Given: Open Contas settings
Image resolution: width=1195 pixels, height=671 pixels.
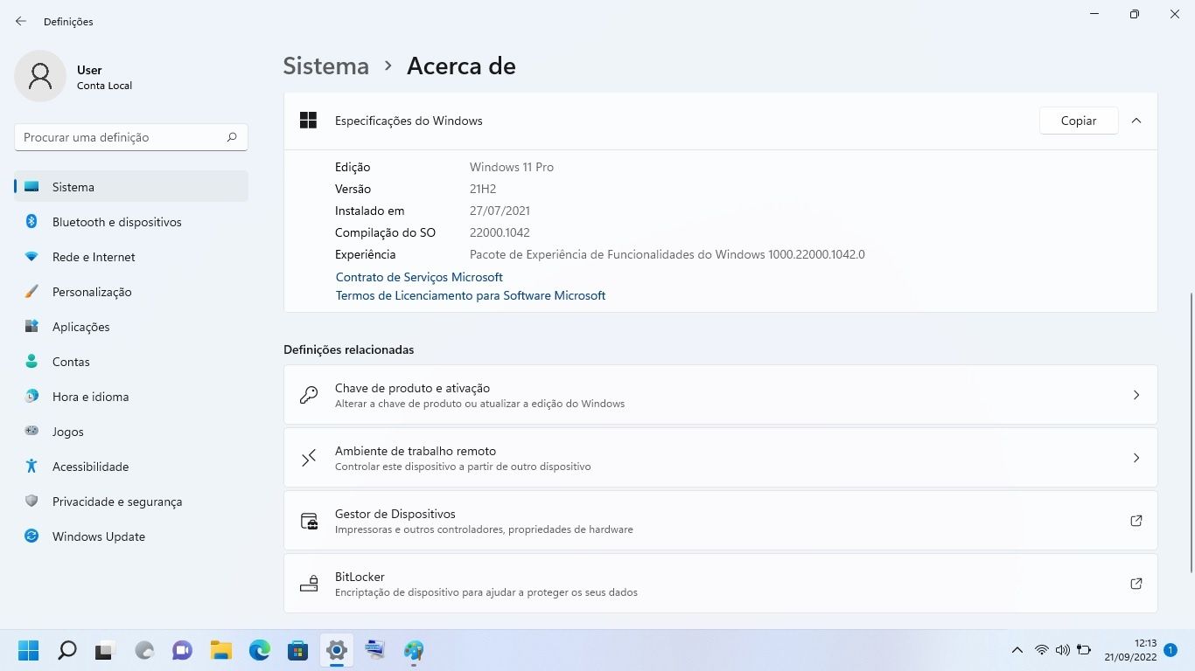Looking at the screenshot, I should (131, 362).
